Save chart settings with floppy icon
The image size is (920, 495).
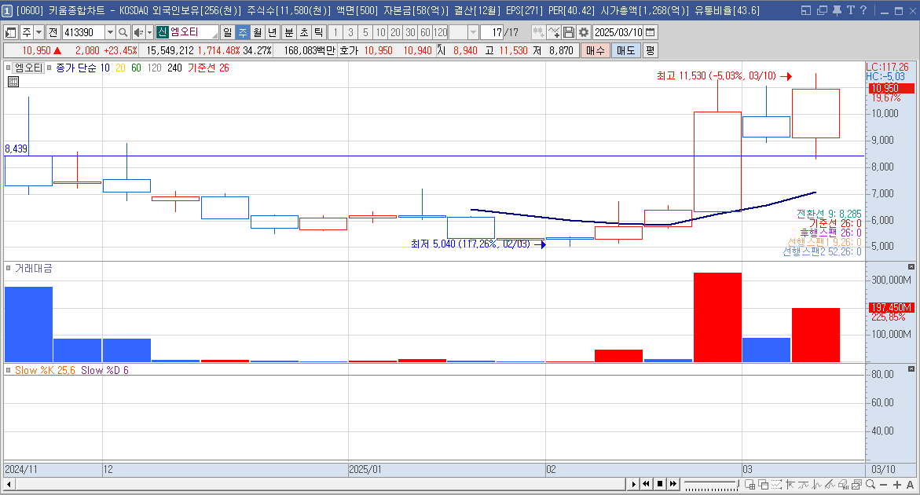pos(568,32)
